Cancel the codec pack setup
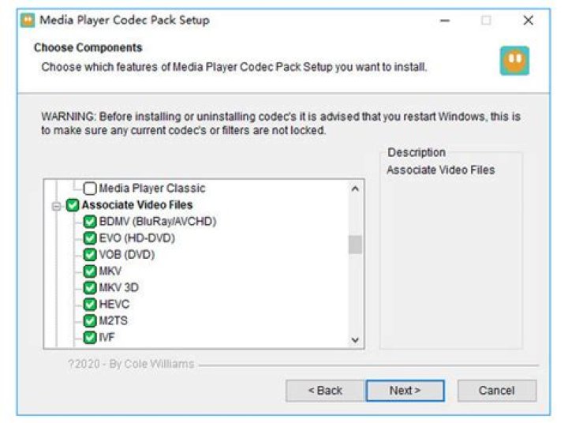The image size is (568, 423). (497, 391)
